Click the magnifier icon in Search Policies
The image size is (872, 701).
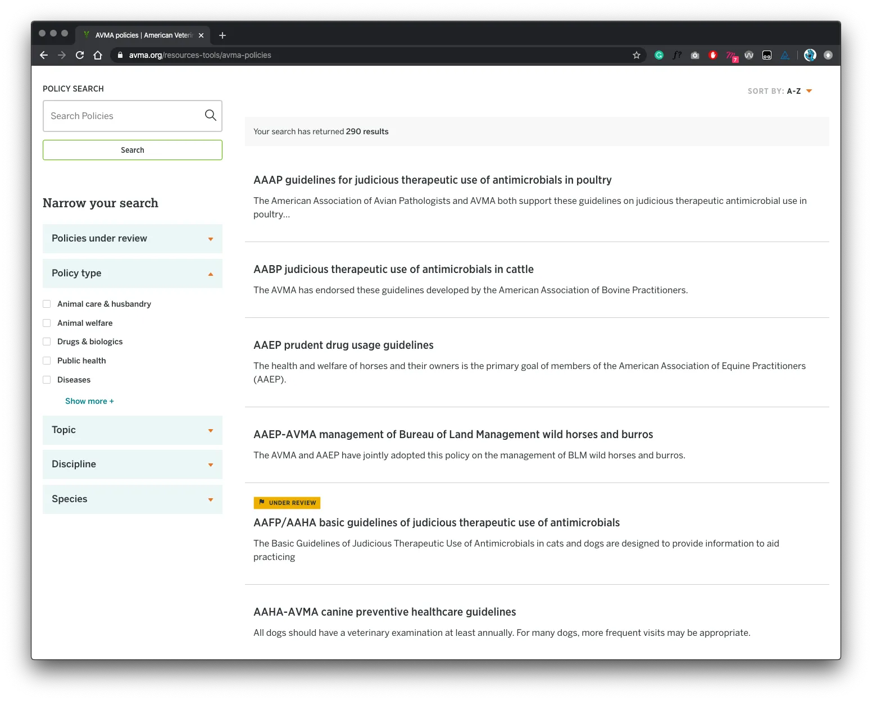pos(211,115)
